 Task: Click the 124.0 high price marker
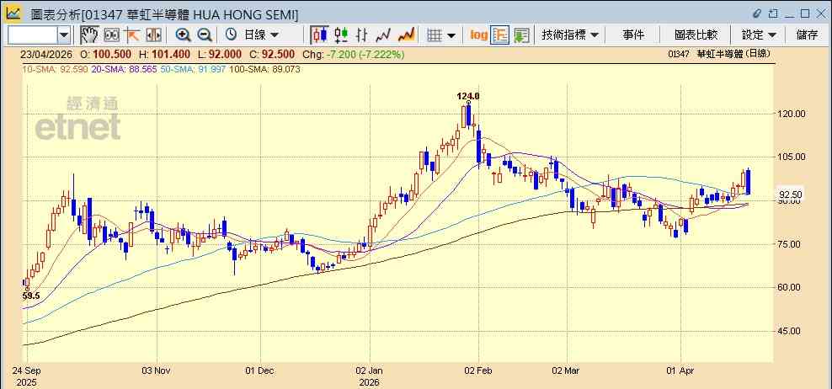point(468,96)
